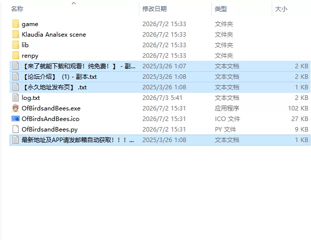Click the document icon for 最新地址及APP请发邮箱自动获取
The width and height of the screenshot is (311, 240).
(x=16, y=140)
